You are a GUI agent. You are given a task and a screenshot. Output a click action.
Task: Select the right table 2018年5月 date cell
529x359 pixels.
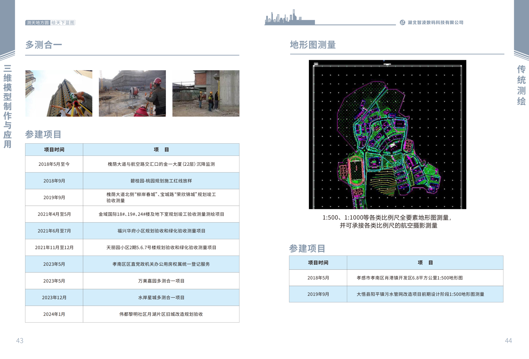(318, 278)
